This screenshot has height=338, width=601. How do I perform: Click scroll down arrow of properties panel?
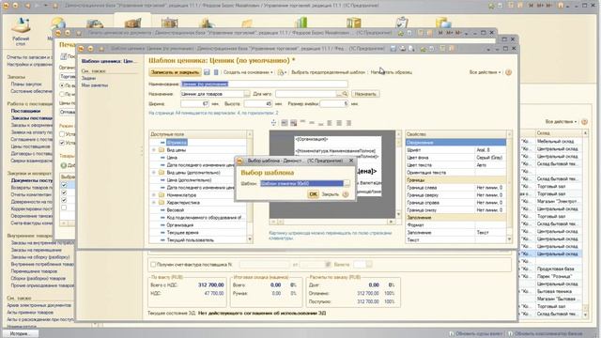(509, 239)
